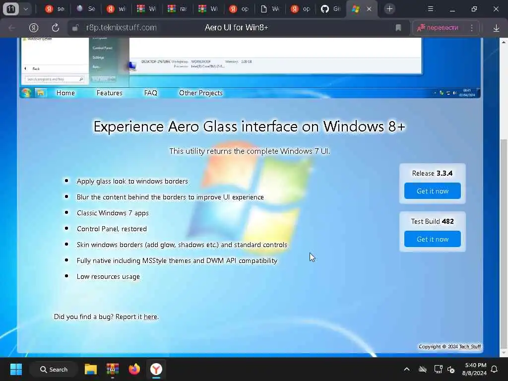The height and width of the screenshot is (381, 508).
Task: Open the tab counter showing 11
Action: pyautogui.click(x=11, y=9)
